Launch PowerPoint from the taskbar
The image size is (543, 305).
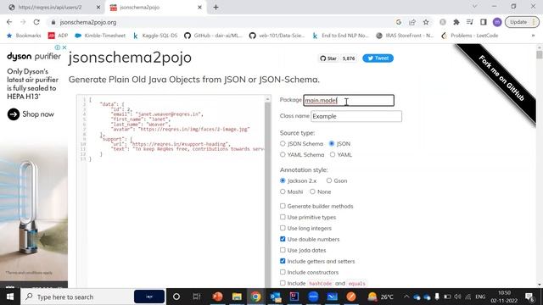coord(217,297)
